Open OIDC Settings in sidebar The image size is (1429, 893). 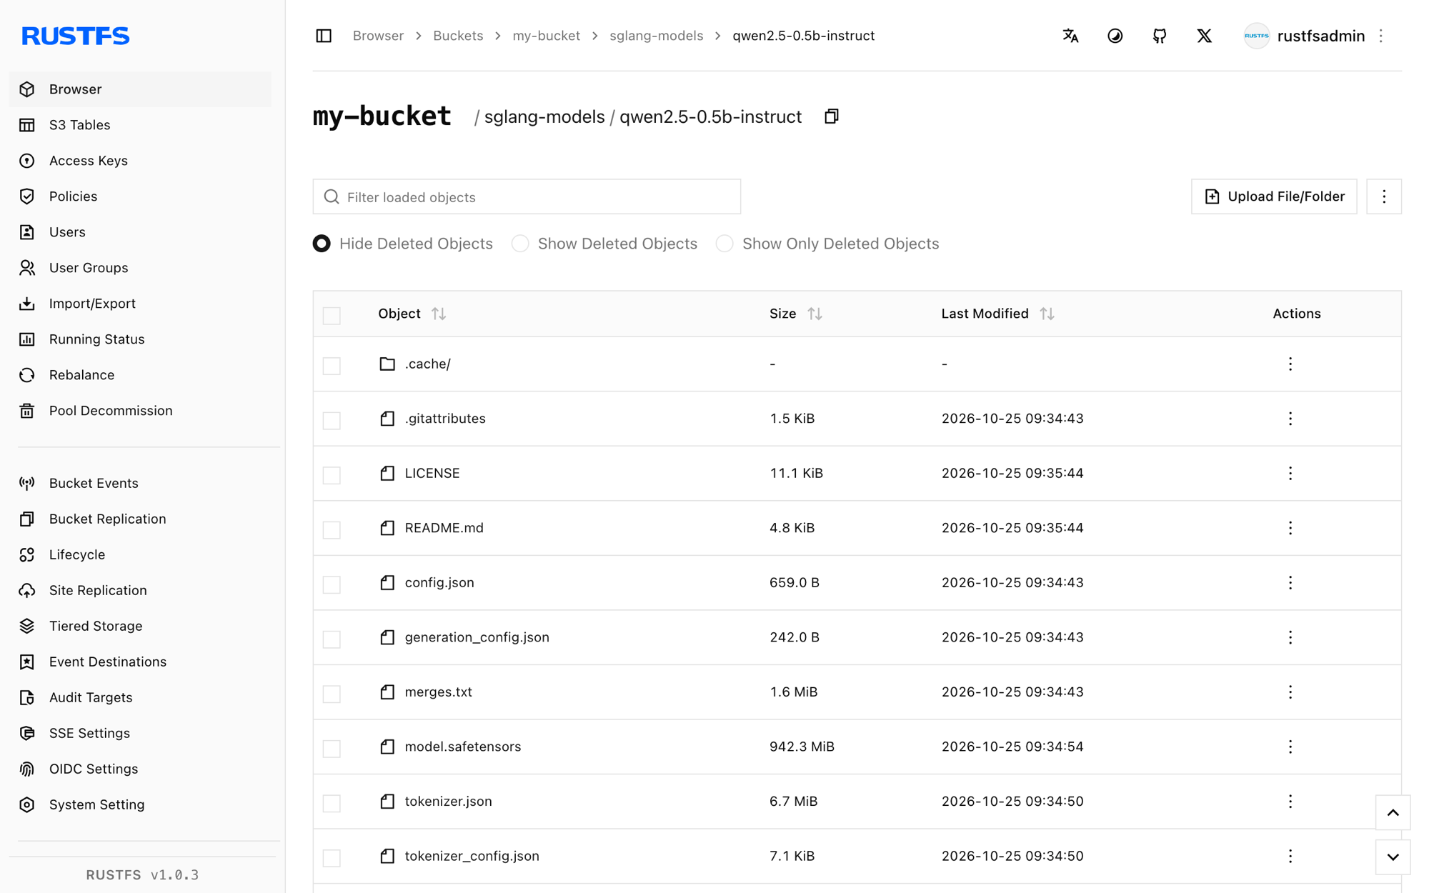coord(140,769)
